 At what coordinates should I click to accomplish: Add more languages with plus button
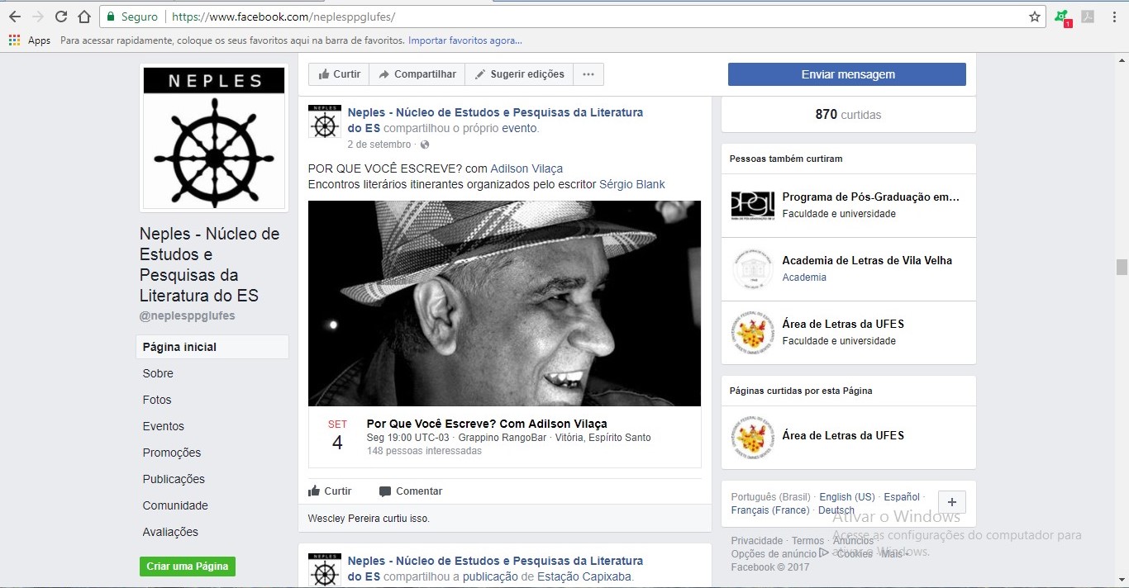coord(952,502)
